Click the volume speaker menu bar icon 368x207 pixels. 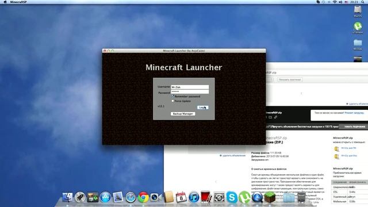(340, 2)
